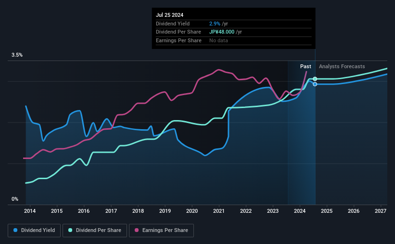Click the pink Earnings Per Share legend dot
The width and height of the screenshot is (395, 244).
pos(137,230)
